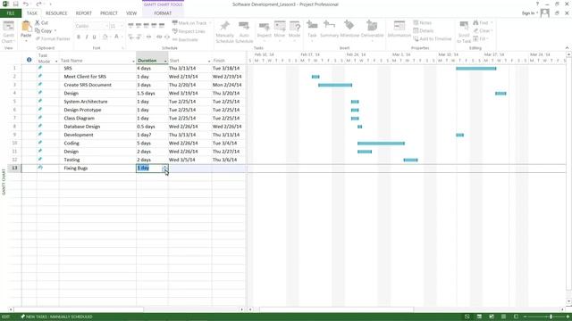Click Sign in link
The image size is (572, 321).
(x=528, y=13)
